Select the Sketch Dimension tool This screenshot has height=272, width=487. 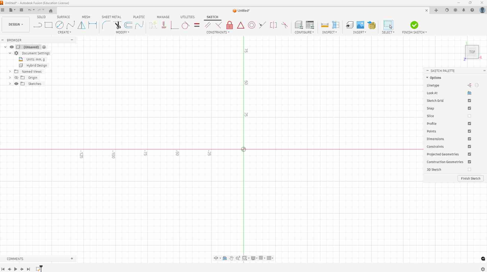click(x=93, y=25)
